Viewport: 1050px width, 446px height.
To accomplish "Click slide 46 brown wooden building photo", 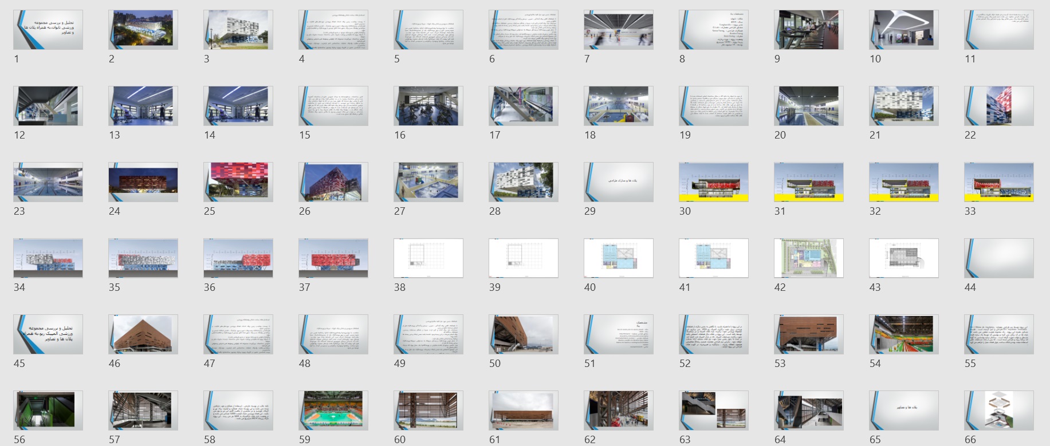I will (143, 334).
